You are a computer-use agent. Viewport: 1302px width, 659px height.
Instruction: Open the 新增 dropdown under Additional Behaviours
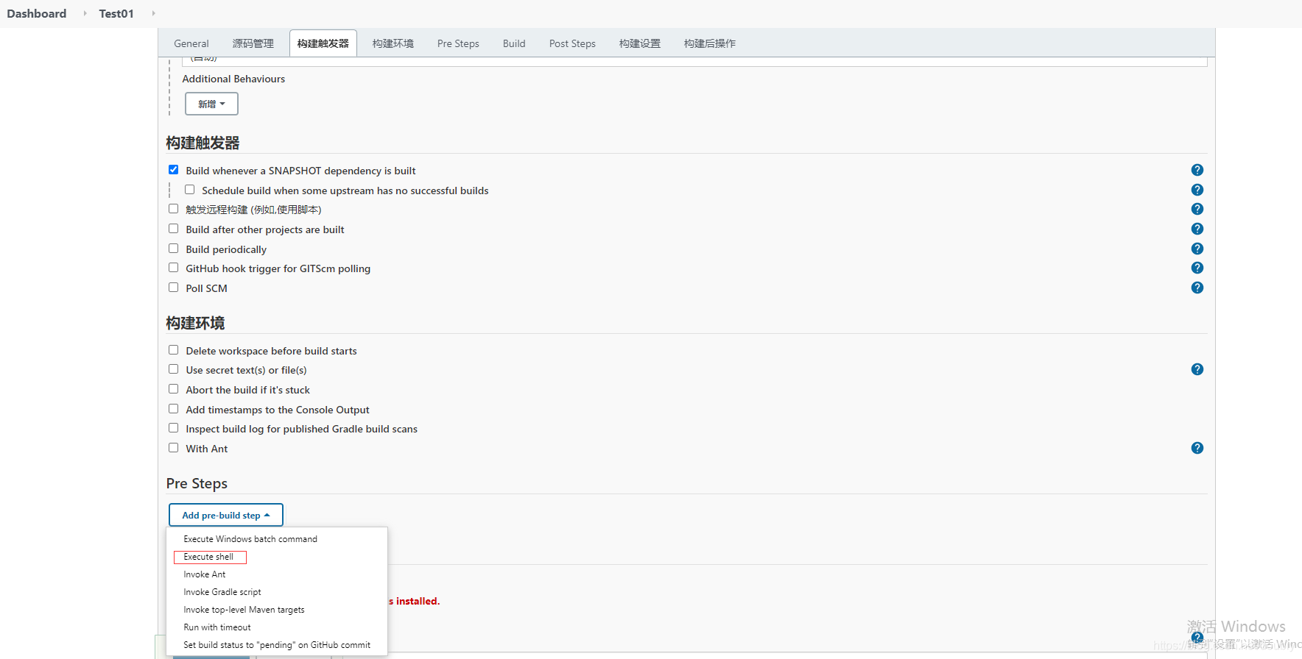click(211, 104)
